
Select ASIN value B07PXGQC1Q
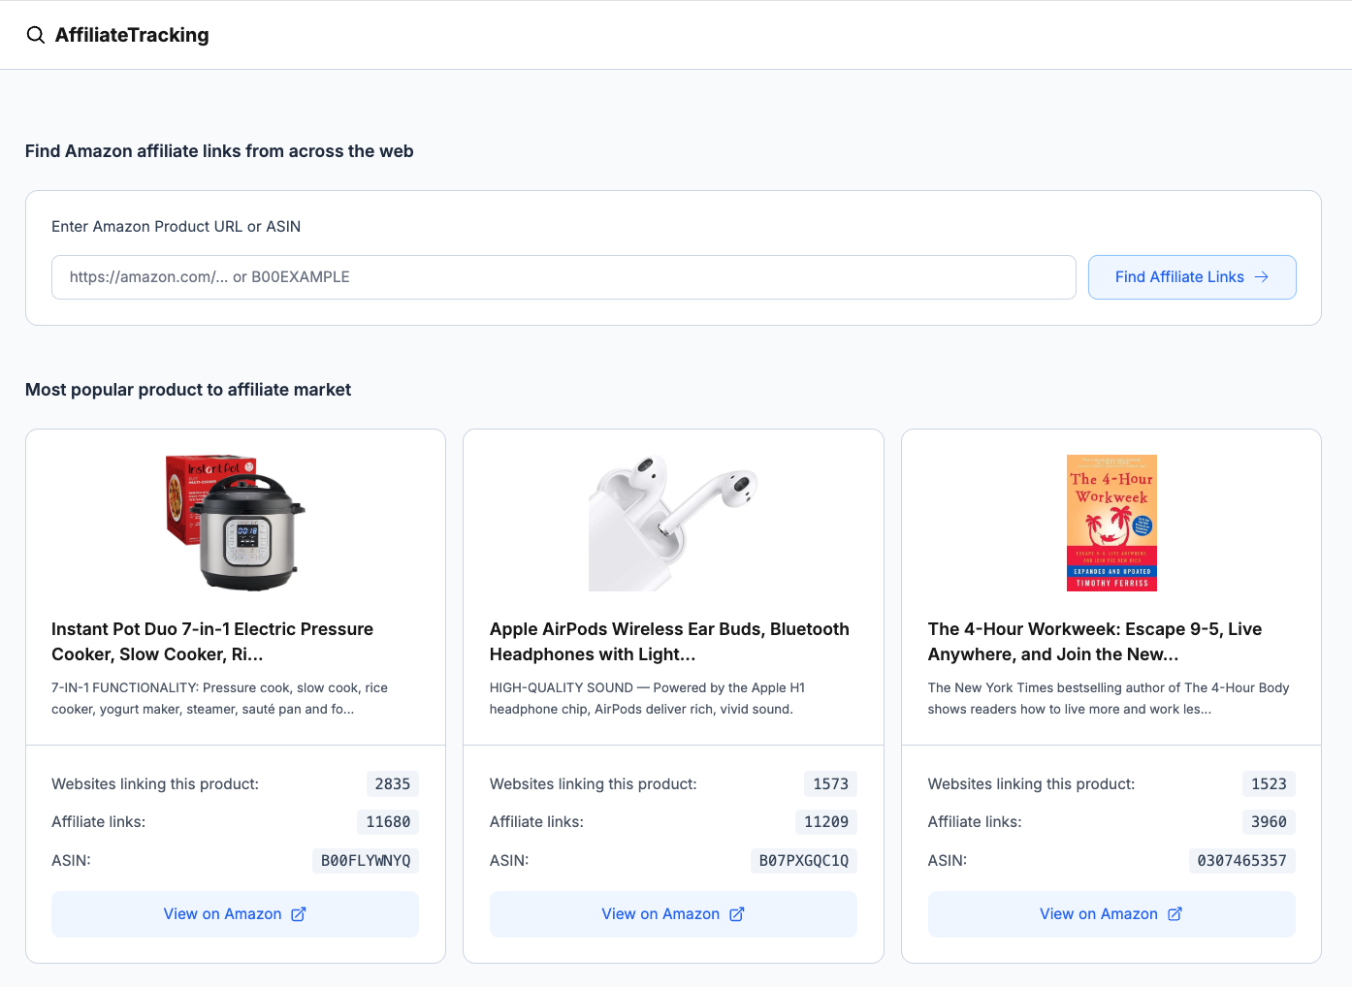point(804,861)
